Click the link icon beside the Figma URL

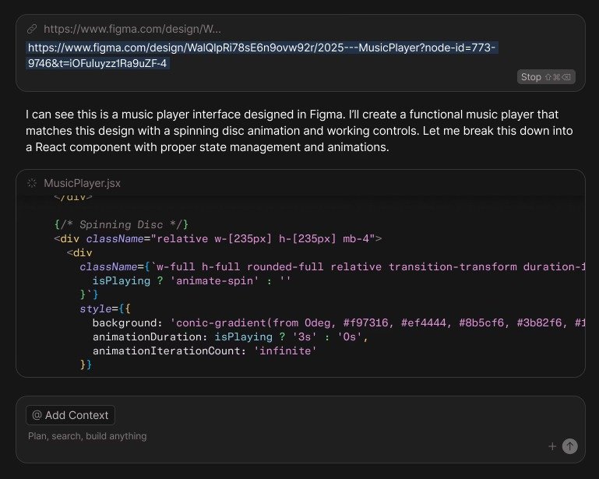pos(32,29)
